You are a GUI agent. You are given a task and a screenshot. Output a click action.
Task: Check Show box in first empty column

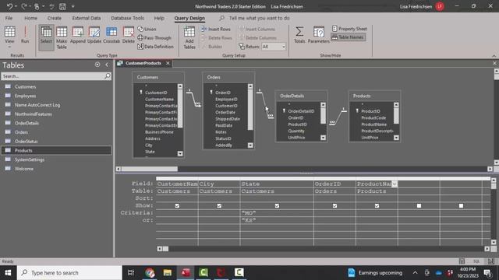click(419, 205)
